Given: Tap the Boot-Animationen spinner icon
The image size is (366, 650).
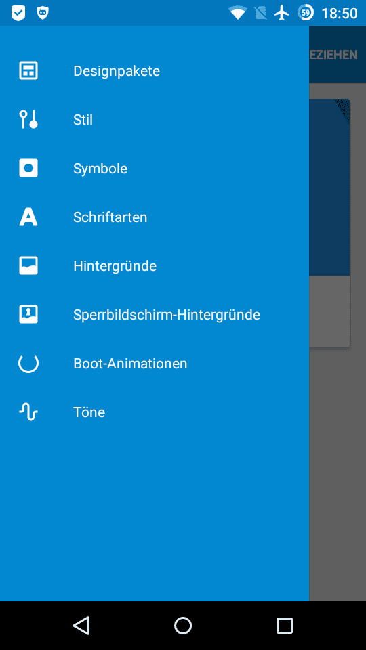Looking at the screenshot, I should click(x=28, y=363).
